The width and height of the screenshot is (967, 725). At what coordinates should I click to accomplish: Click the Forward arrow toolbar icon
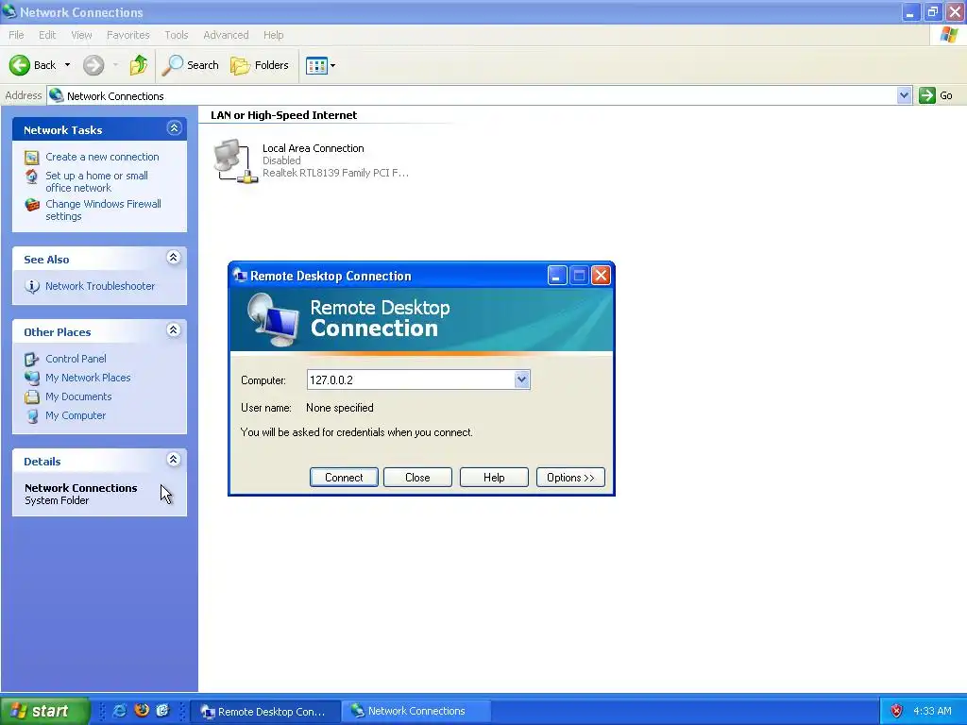coord(93,65)
